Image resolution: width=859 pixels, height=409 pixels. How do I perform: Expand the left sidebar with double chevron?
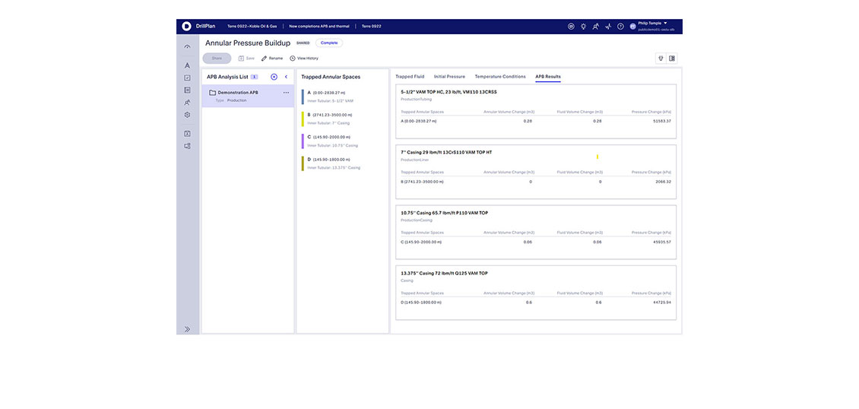point(187,329)
